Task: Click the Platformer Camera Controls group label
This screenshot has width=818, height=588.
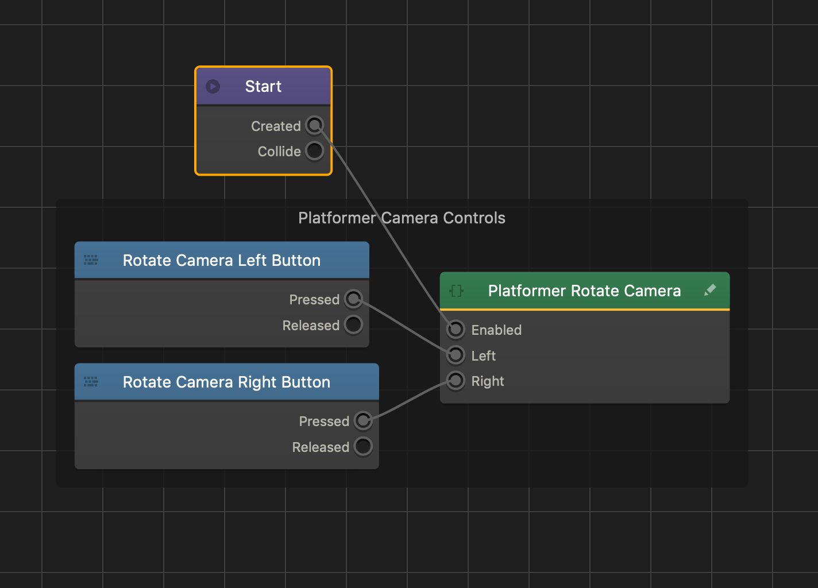Action: pos(402,218)
